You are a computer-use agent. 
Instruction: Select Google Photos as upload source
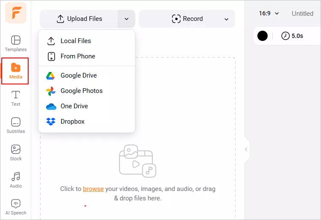(87, 91)
